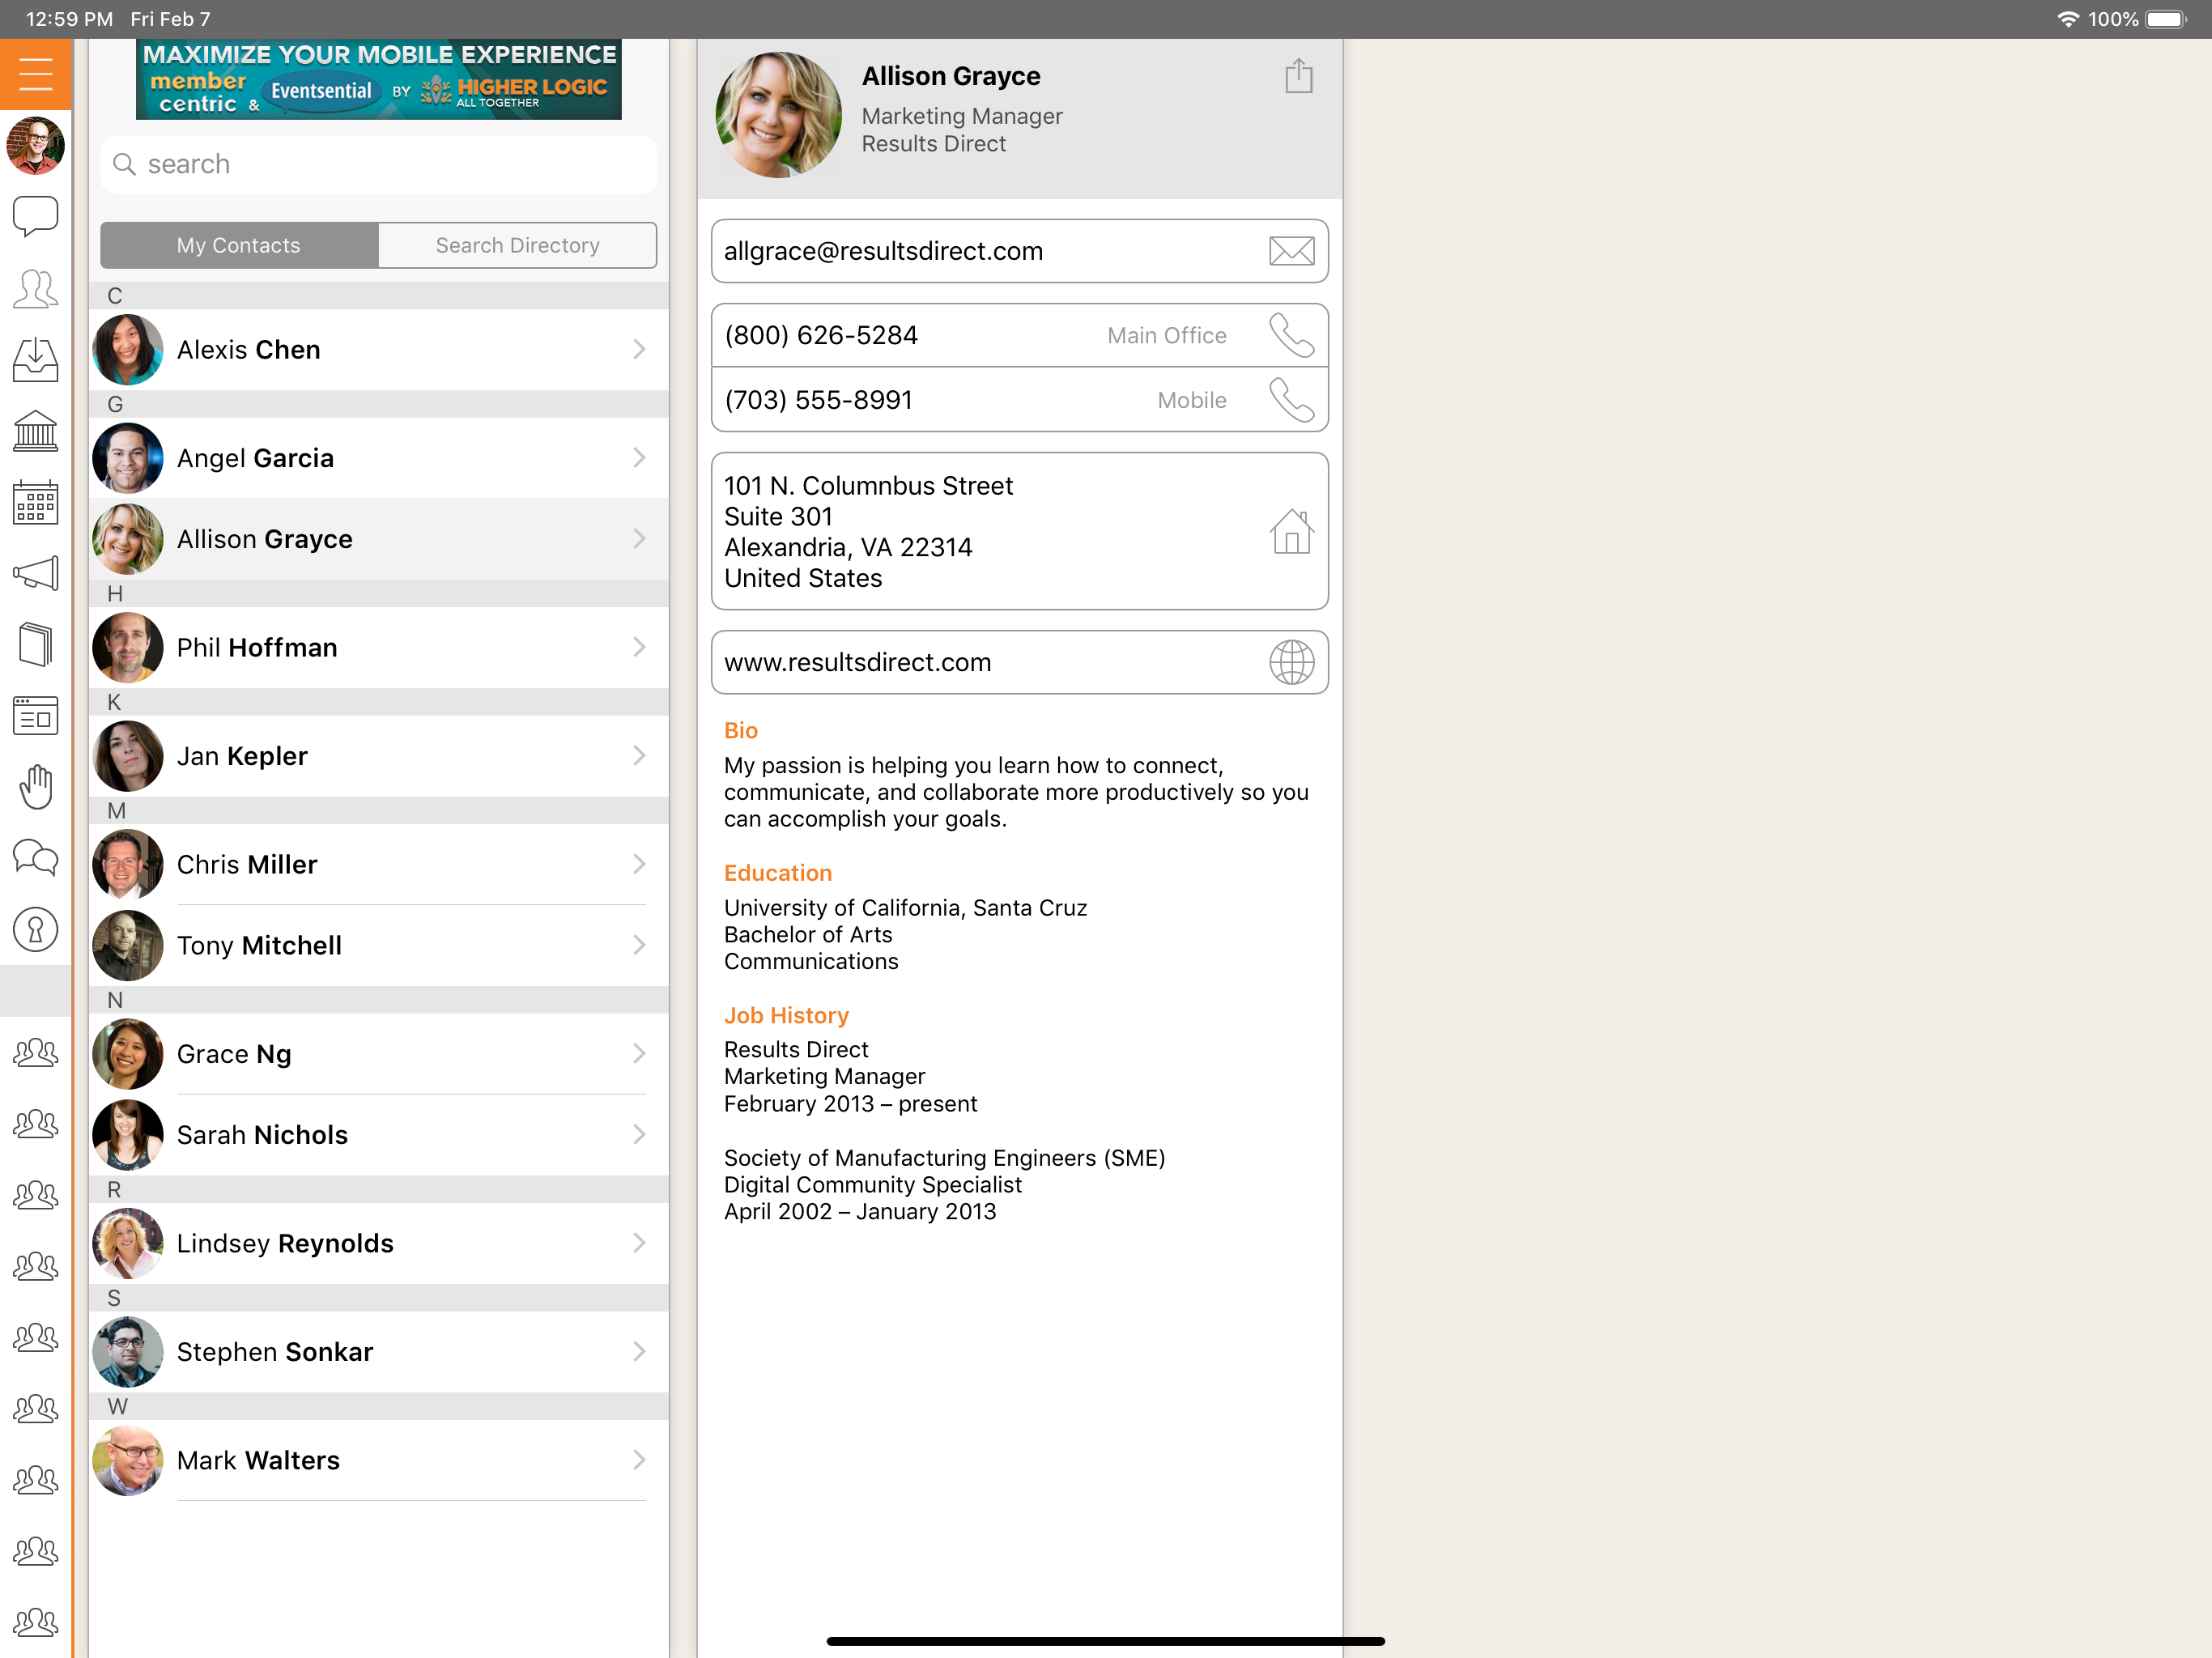Call Mobile number using phone icon
Viewport: 2212px width, 1658px height.
click(1291, 400)
